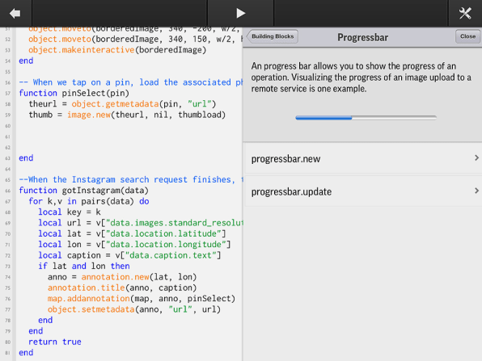Open the tools wrench icon
The width and height of the screenshot is (482, 361).
465,13
